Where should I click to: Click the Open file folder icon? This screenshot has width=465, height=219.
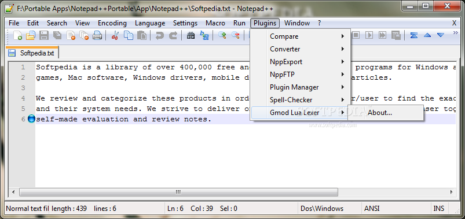(x=31, y=35)
